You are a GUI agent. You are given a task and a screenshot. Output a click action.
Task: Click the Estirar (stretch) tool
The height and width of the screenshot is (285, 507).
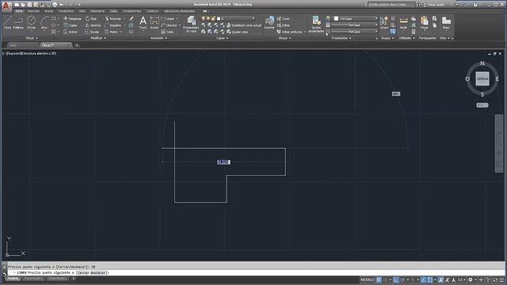(x=71, y=32)
